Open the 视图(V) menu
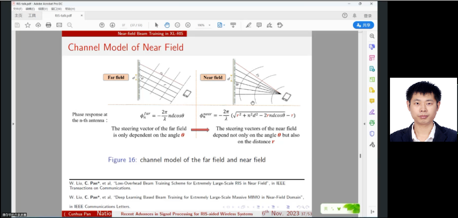The width and height of the screenshot is (458, 218). tap(43, 9)
